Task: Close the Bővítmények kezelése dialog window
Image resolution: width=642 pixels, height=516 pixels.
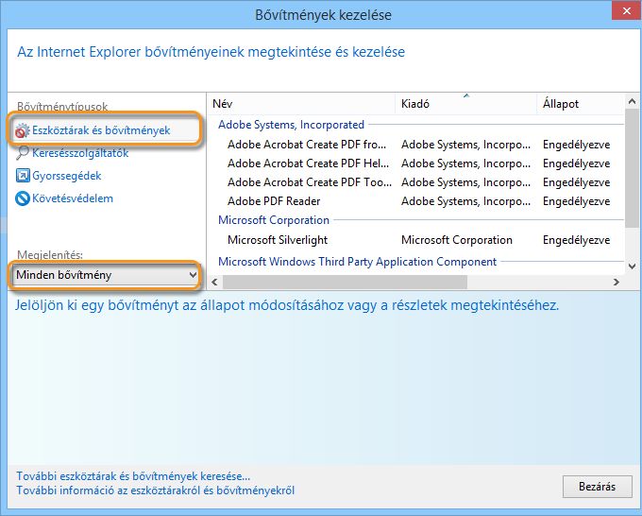Action: pyautogui.click(x=627, y=11)
